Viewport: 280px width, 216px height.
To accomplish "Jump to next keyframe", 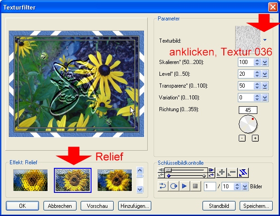I will point(212,175).
